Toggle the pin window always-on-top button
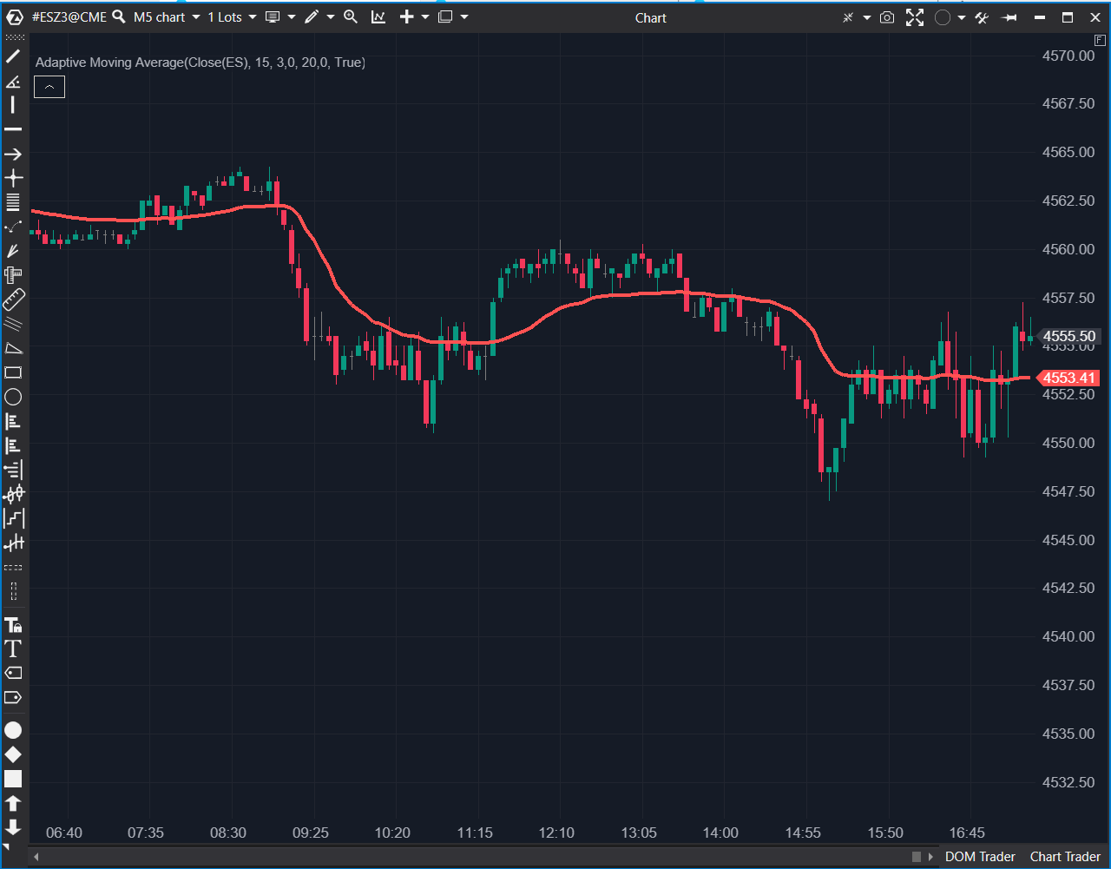 point(1009,17)
